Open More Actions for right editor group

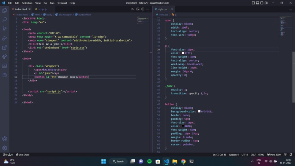(x=291, y=9)
